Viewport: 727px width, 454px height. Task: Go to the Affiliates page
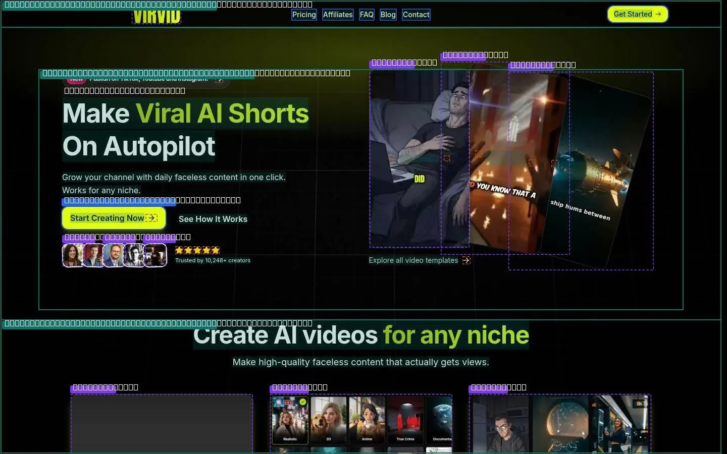[338, 15]
